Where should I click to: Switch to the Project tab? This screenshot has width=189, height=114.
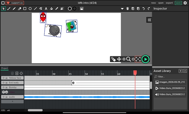pyautogui.click(x=4, y=68)
